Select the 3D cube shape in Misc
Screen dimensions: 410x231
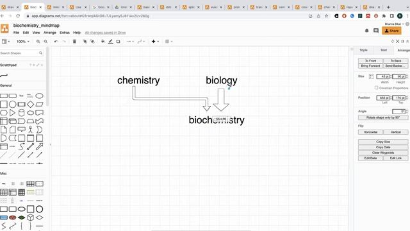[x=30, y=218]
